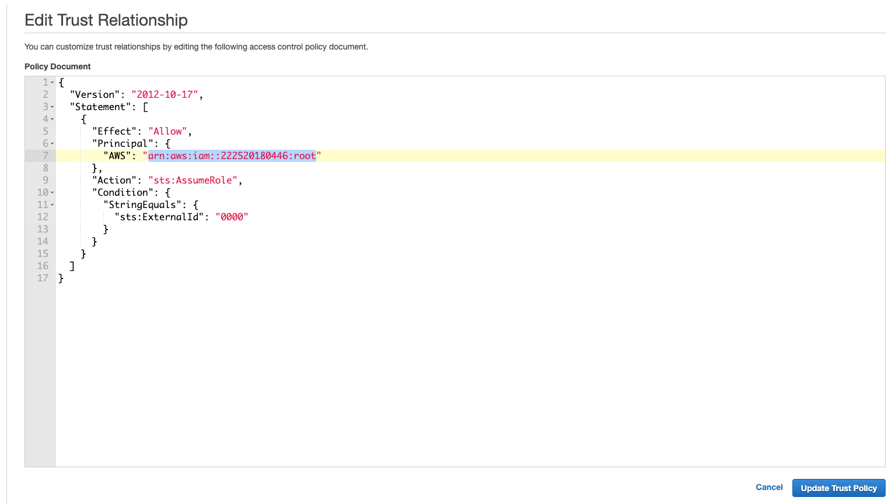
Task: Click line number 12 in the gutter
Action: click(x=43, y=217)
